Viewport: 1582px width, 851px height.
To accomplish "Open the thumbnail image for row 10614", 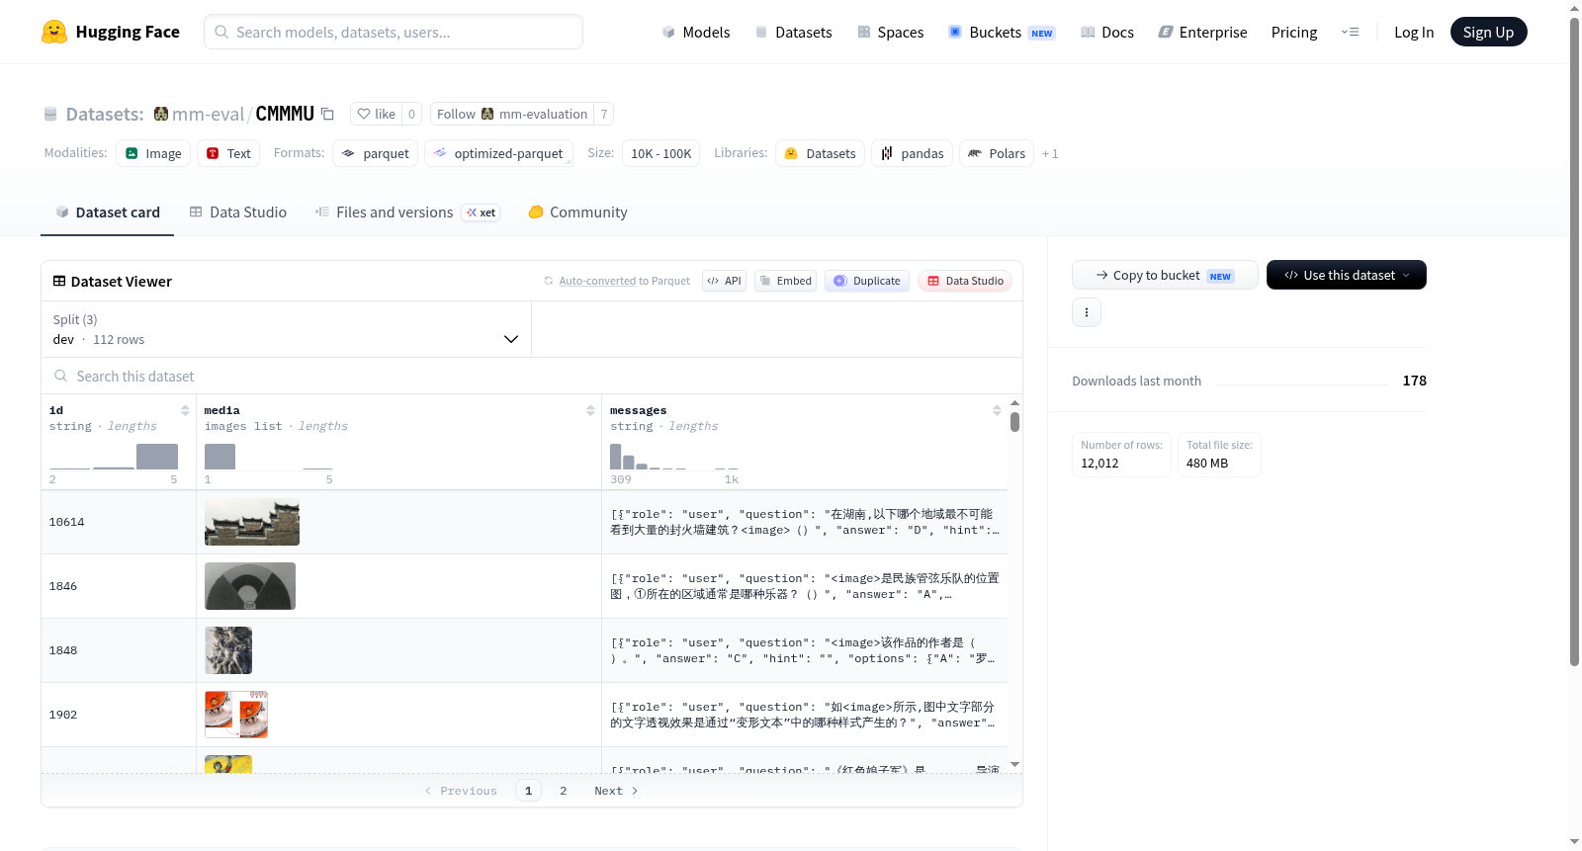I will click(x=252, y=522).
